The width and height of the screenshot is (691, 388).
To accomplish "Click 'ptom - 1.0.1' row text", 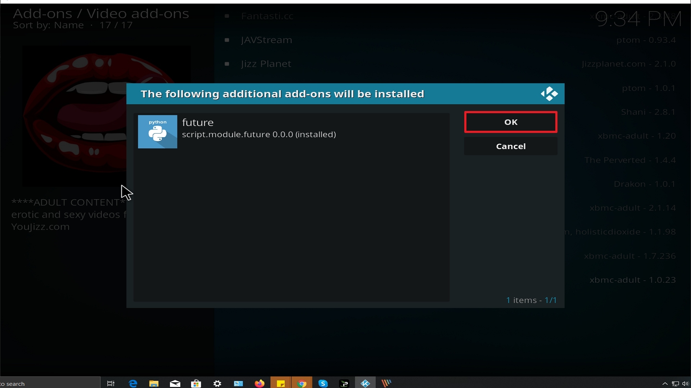I will [649, 88].
